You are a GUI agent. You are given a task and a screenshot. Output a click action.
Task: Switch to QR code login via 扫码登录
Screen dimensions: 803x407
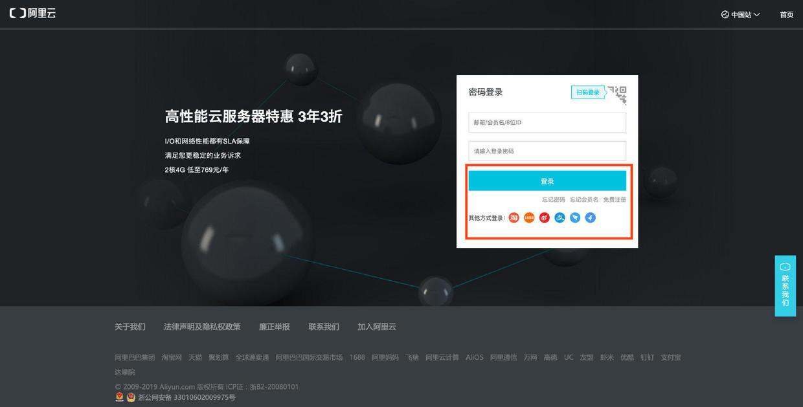[x=588, y=93]
